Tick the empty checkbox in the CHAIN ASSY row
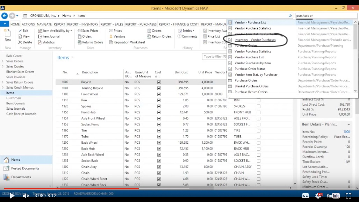Viewport: 359px width, 202px height. click(258, 167)
